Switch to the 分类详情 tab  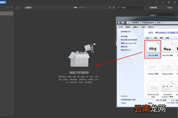(x=153, y=8)
